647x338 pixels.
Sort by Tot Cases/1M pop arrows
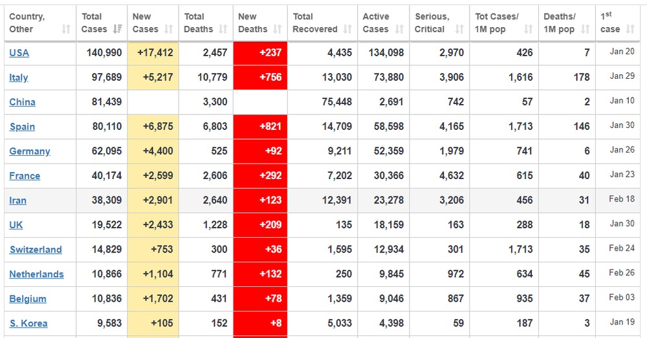[529, 29]
